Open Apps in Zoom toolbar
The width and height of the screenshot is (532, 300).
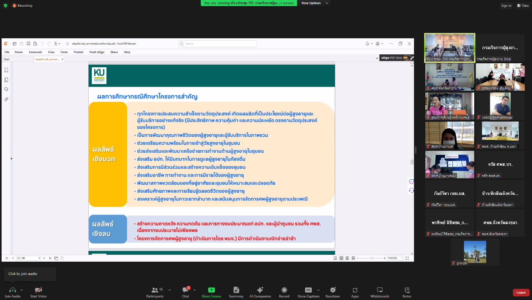point(355,292)
